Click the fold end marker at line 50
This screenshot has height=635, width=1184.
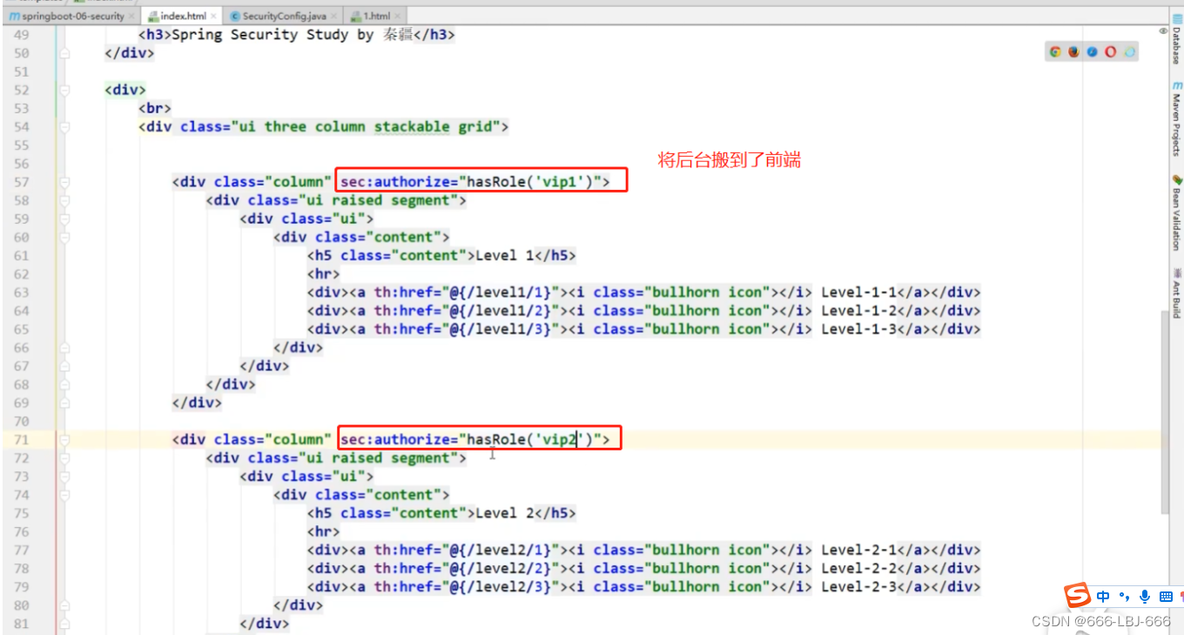(x=64, y=53)
